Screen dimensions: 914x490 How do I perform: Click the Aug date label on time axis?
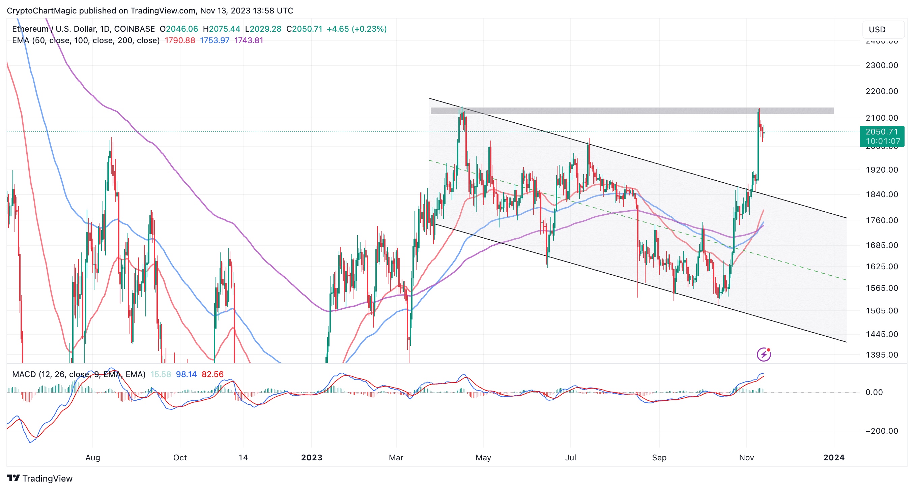[x=93, y=457]
